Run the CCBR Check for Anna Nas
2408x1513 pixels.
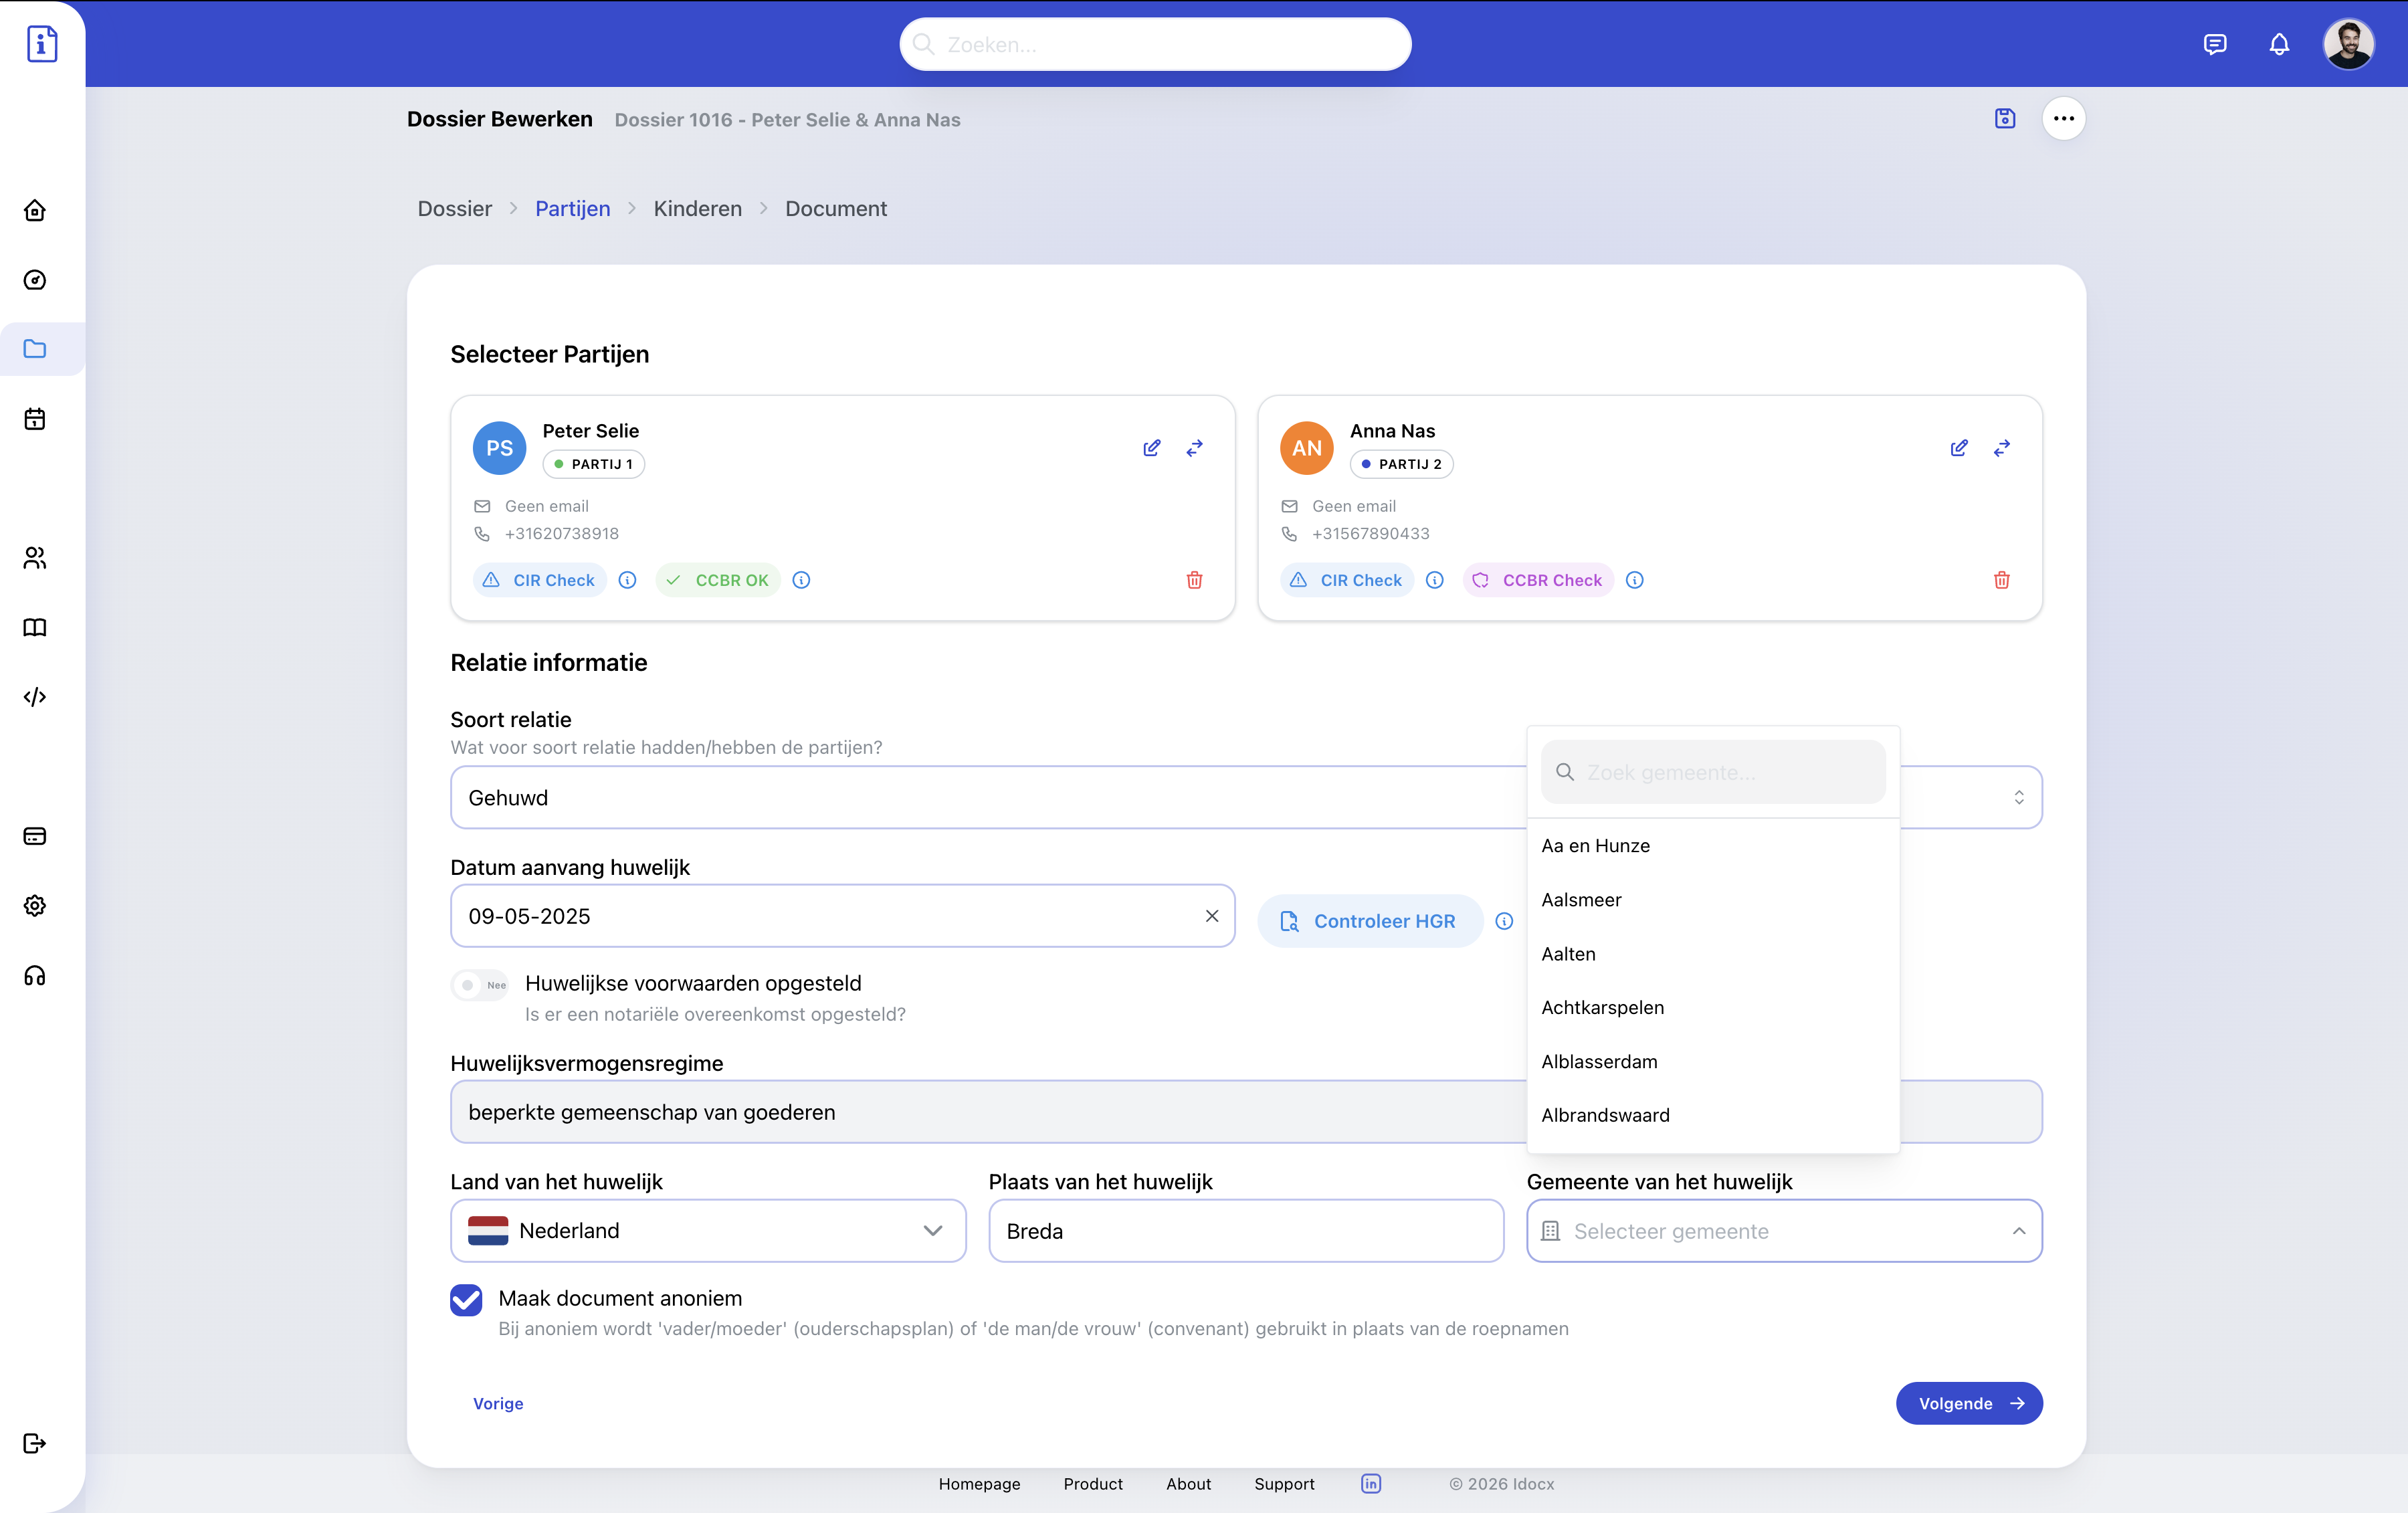(1539, 580)
